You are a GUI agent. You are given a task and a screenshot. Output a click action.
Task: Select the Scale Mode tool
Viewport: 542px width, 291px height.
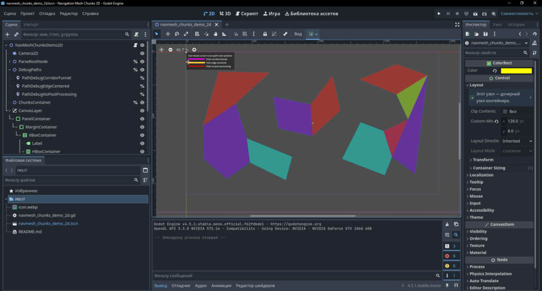pos(186,34)
